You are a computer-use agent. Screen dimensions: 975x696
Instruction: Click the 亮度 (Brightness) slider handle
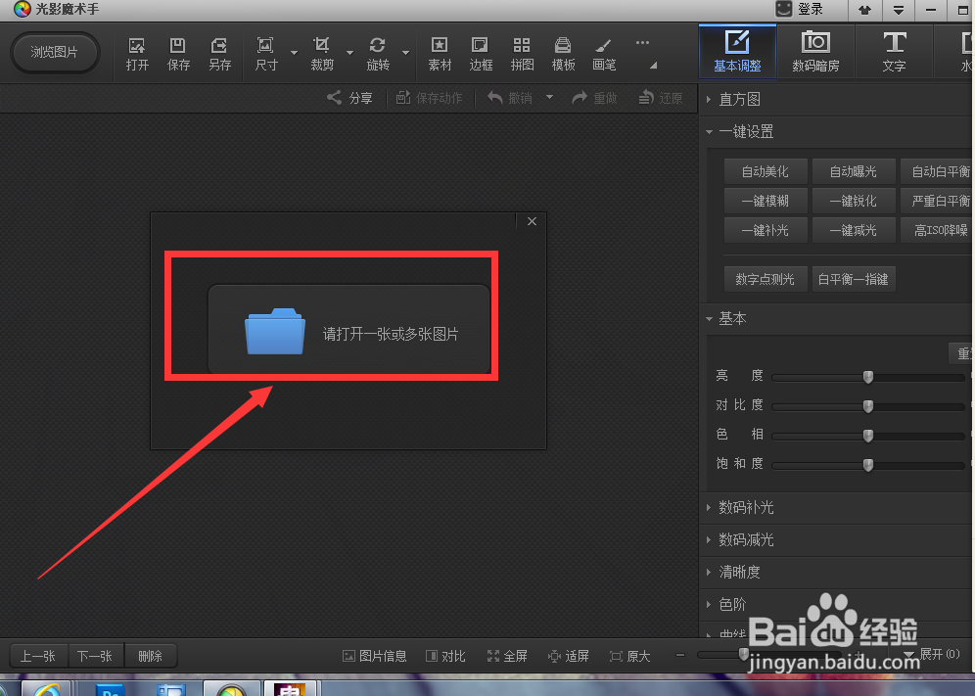[x=868, y=377]
